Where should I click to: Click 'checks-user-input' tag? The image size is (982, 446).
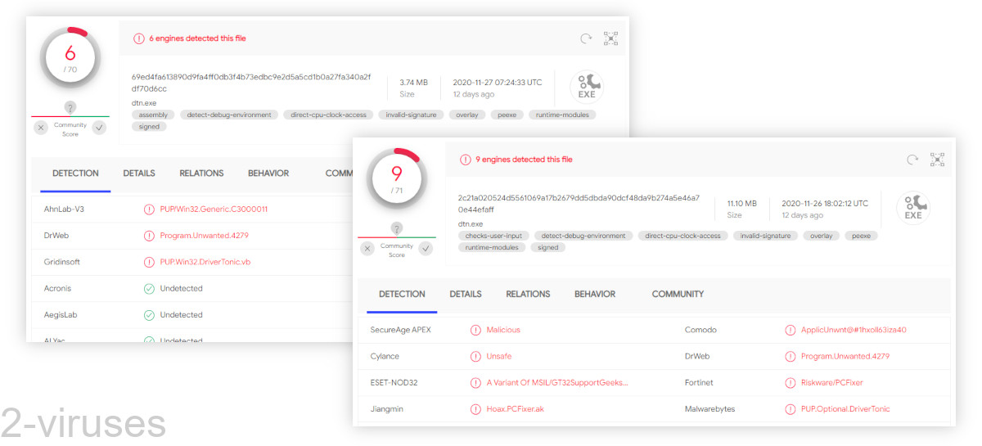coord(493,236)
